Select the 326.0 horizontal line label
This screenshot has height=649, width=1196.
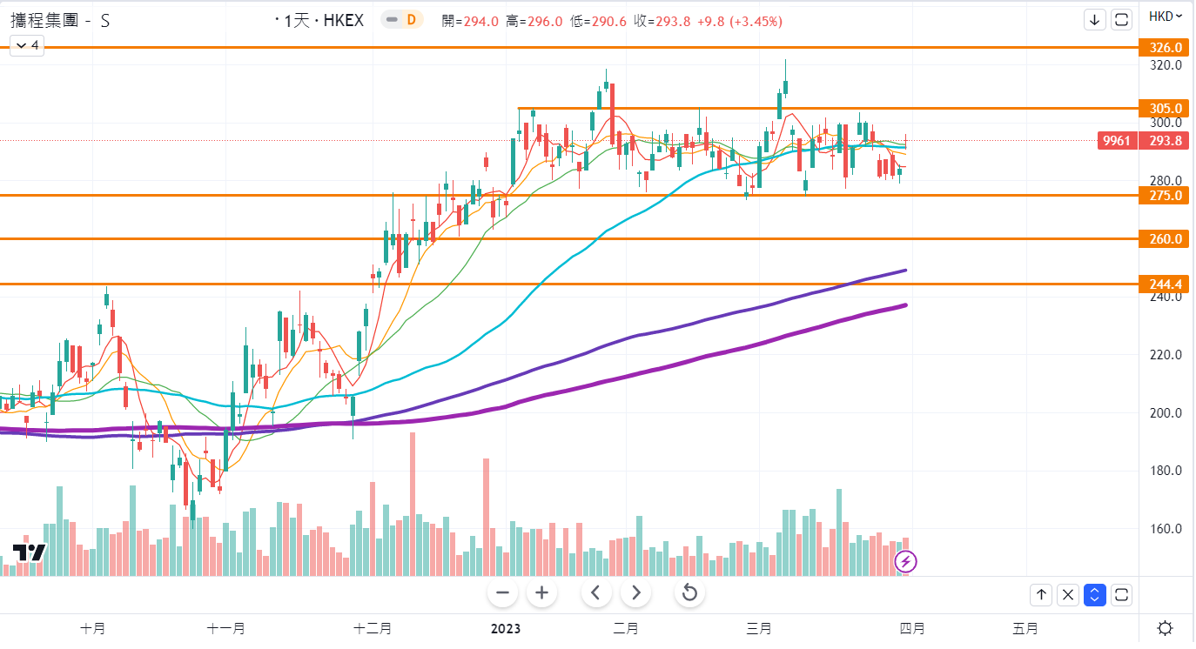[x=1164, y=48]
